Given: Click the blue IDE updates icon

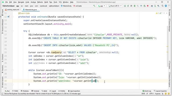Looking at the screenshot, I should click(166, 6).
